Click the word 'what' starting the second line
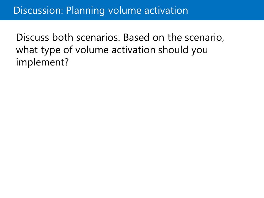 pos(27,50)
